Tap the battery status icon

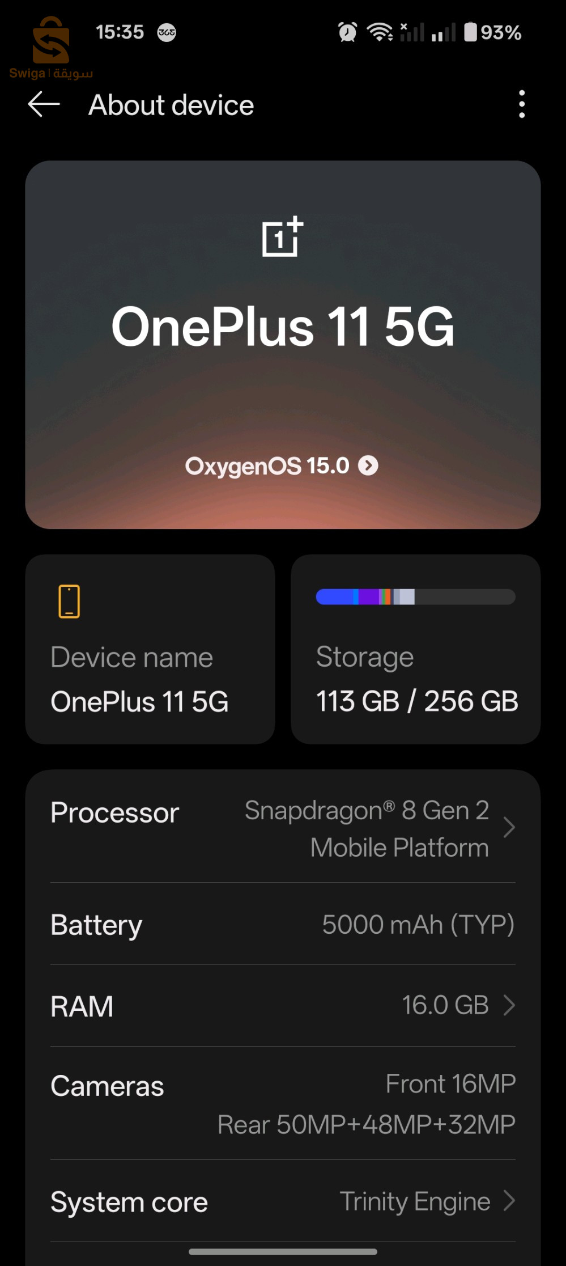470,32
